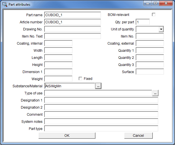Open Type of use browse button
The image size is (175, 145).
[155, 93]
